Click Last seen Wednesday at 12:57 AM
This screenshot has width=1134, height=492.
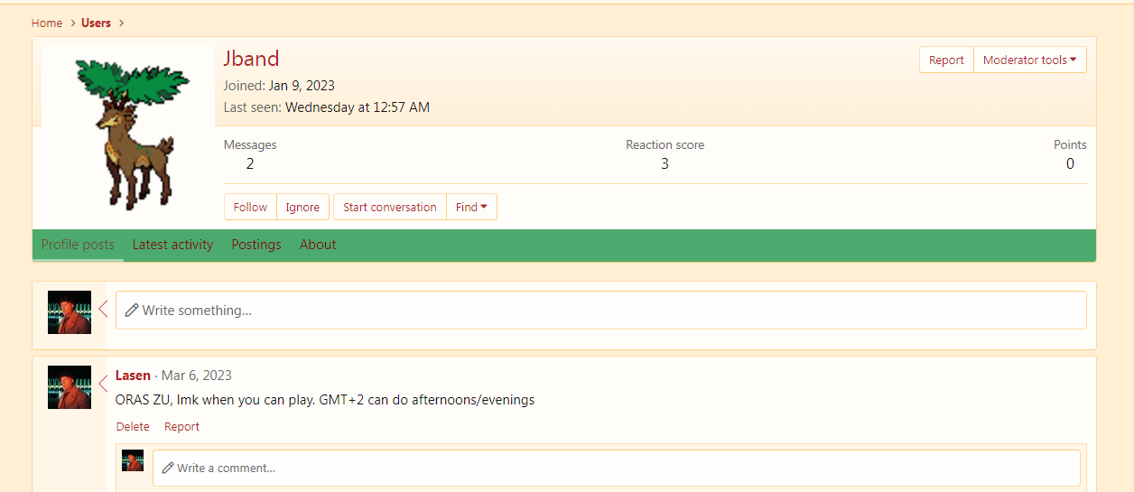point(358,107)
